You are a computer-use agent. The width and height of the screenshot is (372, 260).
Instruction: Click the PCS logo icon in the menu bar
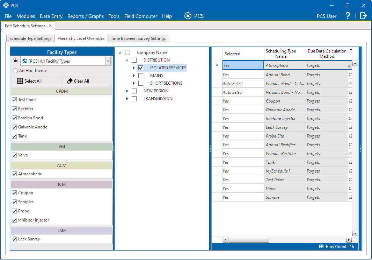click(x=188, y=16)
